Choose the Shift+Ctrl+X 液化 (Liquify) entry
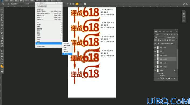190x105 pixels. [49, 17]
